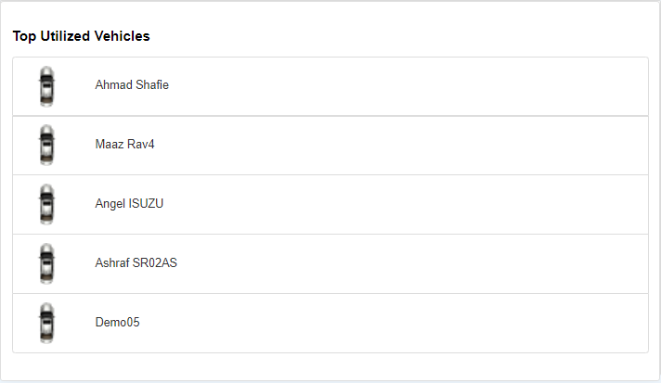The image size is (661, 383).
Task: Select the Maaz Rav4 vehicle icon
Action: pos(46,146)
